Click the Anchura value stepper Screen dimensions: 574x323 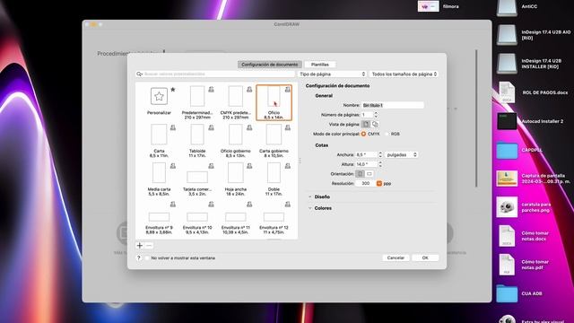(380, 155)
